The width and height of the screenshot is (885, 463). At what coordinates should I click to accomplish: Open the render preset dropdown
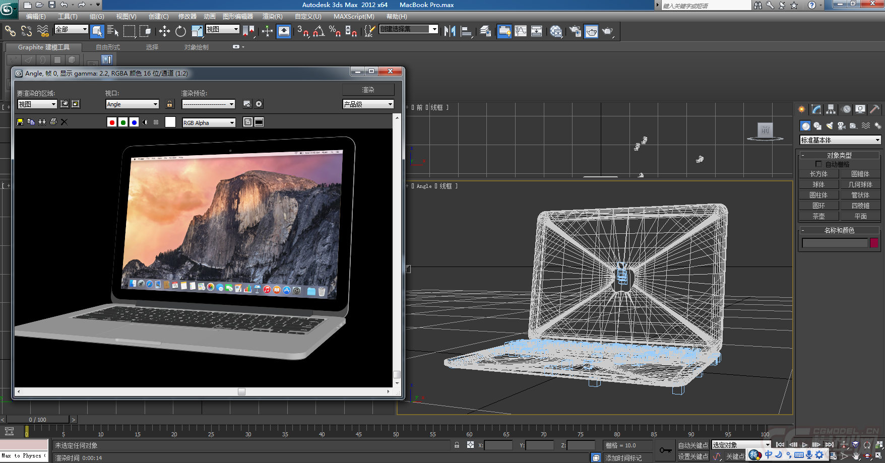(209, 104)
